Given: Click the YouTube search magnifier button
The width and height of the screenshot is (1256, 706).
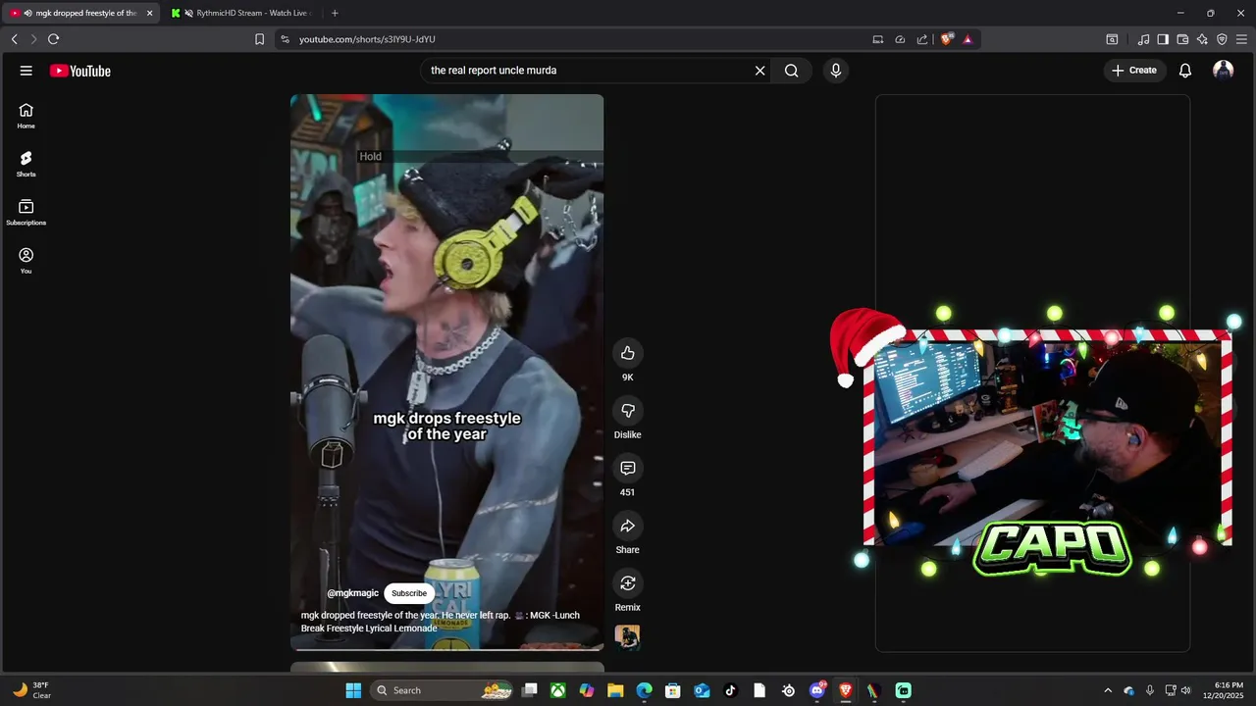Looking at the screenshot, I should 791,71.
